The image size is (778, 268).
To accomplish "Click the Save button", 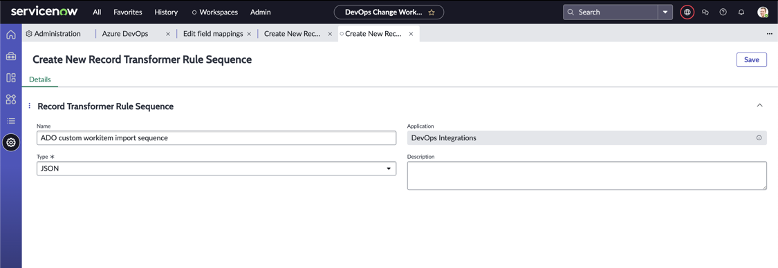I will click(x=751, y=59).
